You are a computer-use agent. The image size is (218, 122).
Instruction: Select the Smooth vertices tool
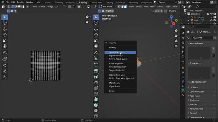point(96,110)
